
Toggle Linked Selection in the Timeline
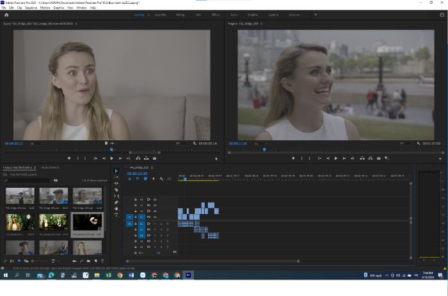145,179
